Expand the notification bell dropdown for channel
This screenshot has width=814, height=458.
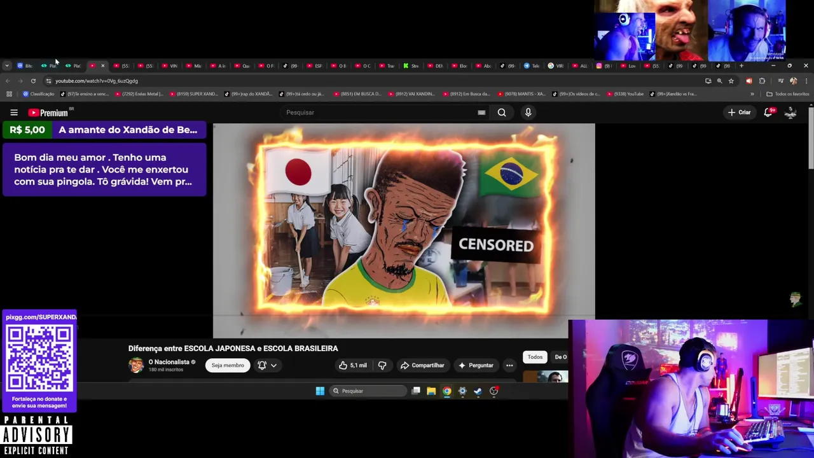pos(267,365)
